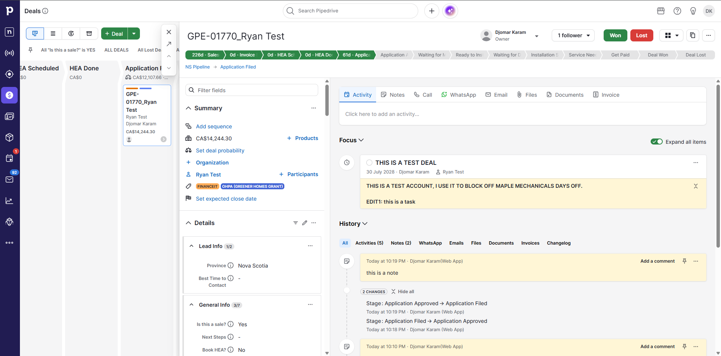
Task: Click the green Deal add button
Action: click(x=114, y=33)
